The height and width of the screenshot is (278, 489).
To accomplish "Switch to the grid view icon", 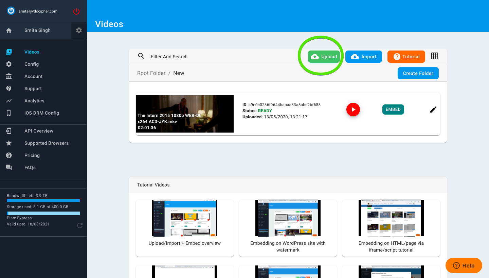I will pyautogui.click(x=435, y=56).
